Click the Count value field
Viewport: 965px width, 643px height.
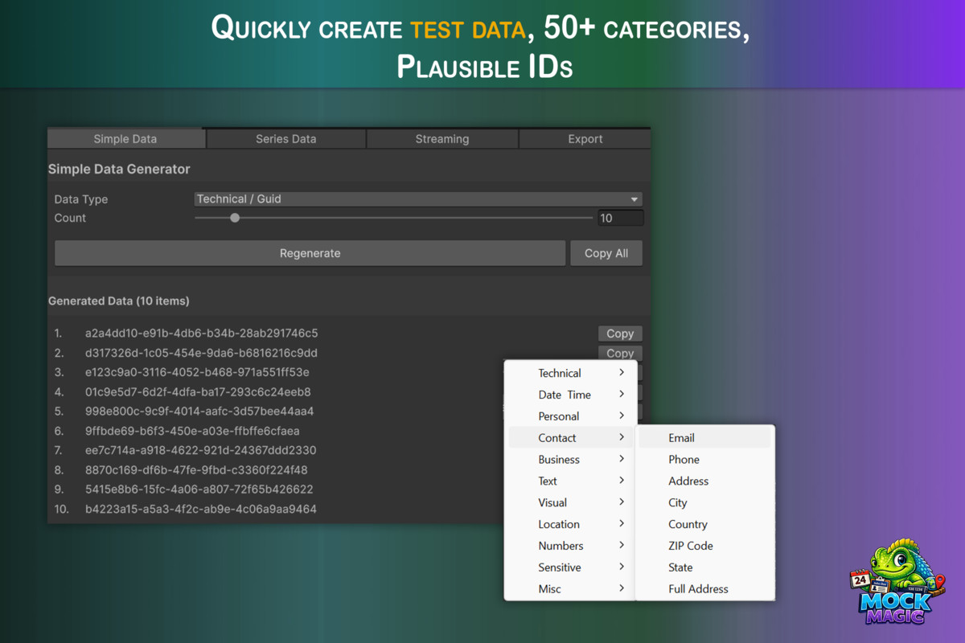click(621, 218)
